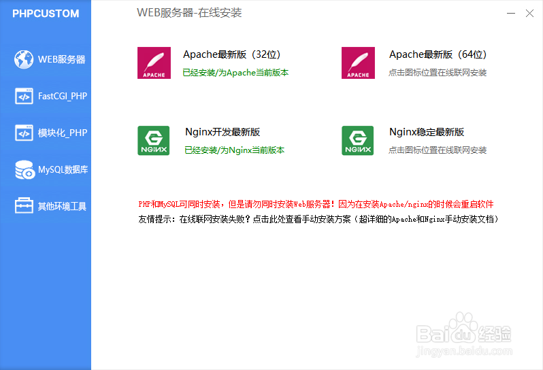Image resolution: width=543 pixels, height=370 pixels.
Task: Click the FastCGI_PHP code window icon
Action: [x=24, y=96]
